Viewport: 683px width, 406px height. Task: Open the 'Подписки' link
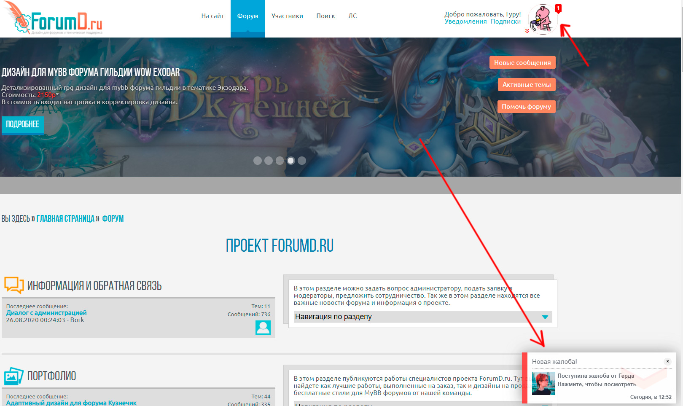(x=506, y=22)
